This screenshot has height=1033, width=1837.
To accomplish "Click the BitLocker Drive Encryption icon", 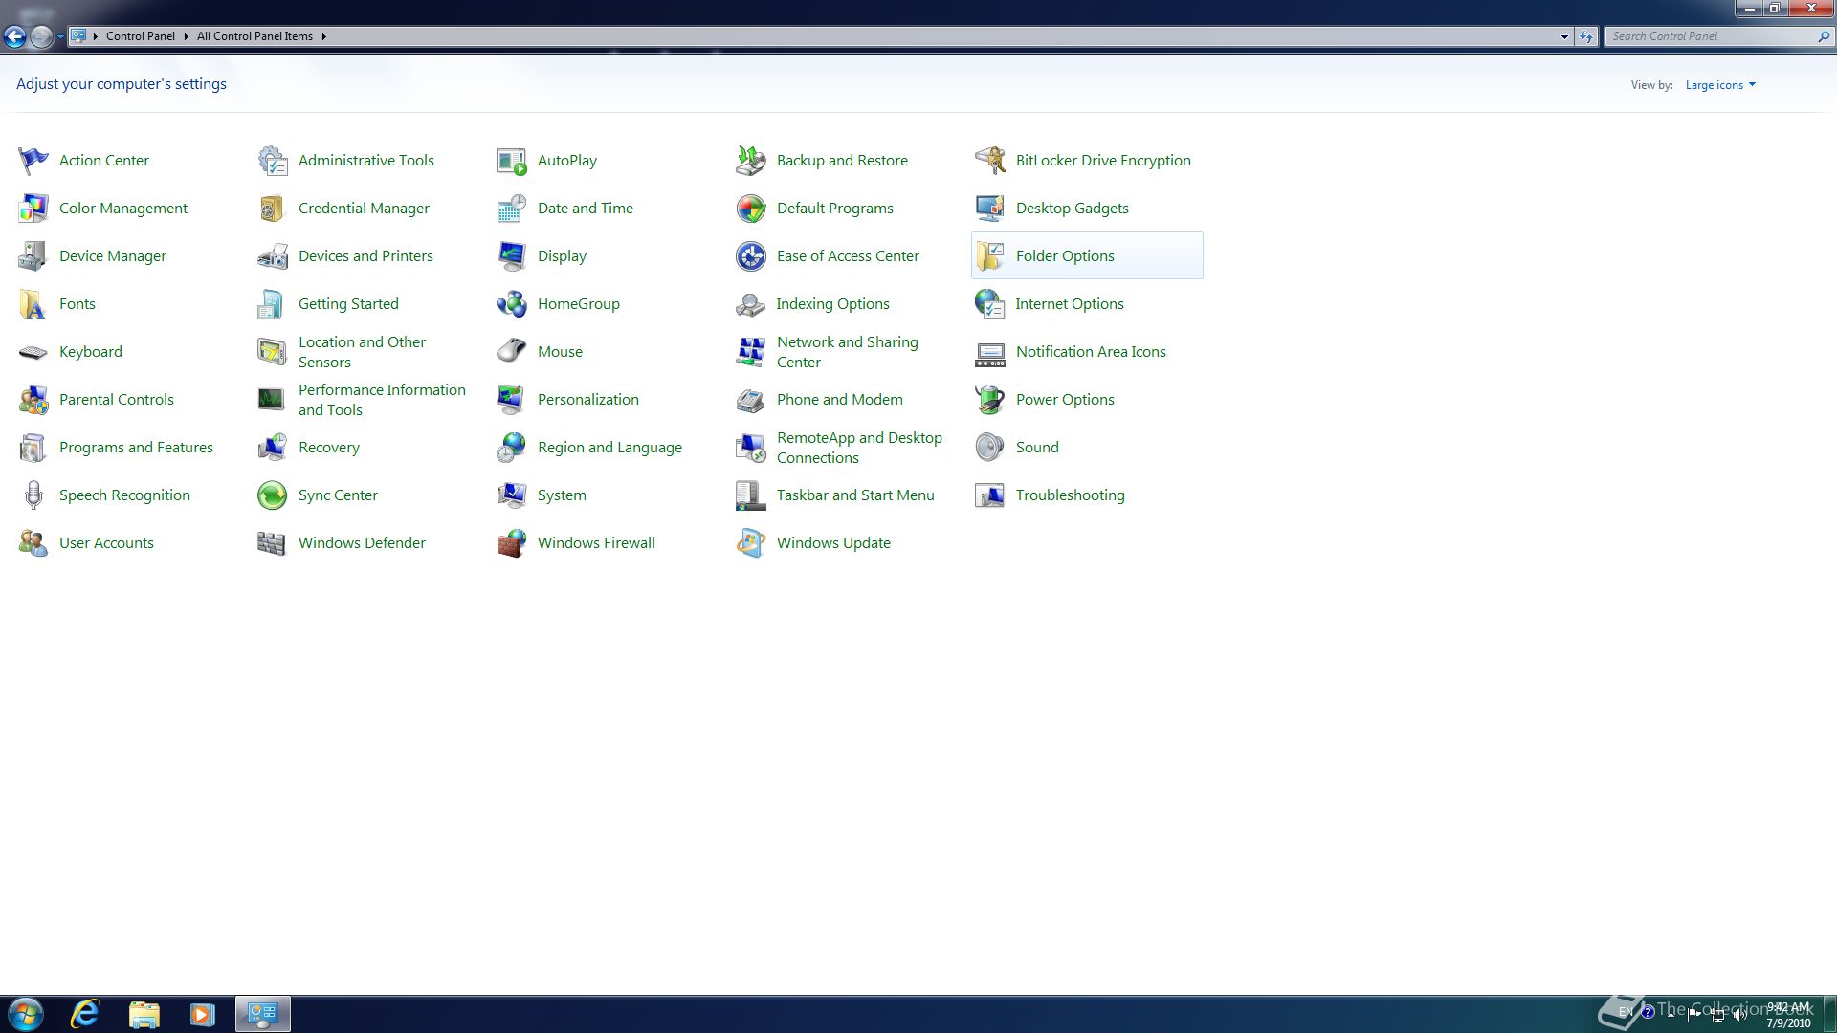I will (989, 161).
